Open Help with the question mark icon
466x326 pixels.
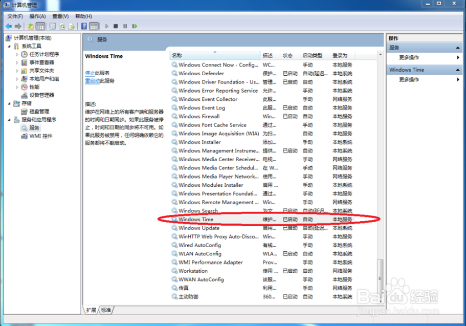(84, 27)
